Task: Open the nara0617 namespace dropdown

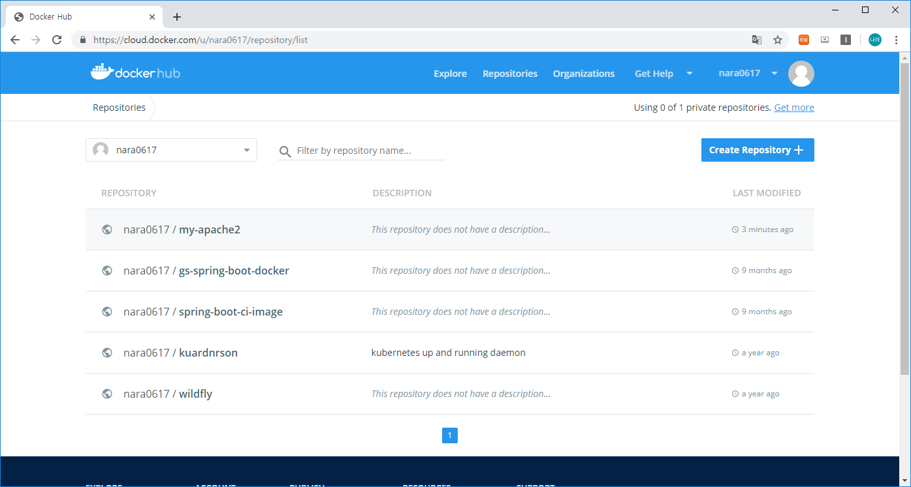Action: 171,150
